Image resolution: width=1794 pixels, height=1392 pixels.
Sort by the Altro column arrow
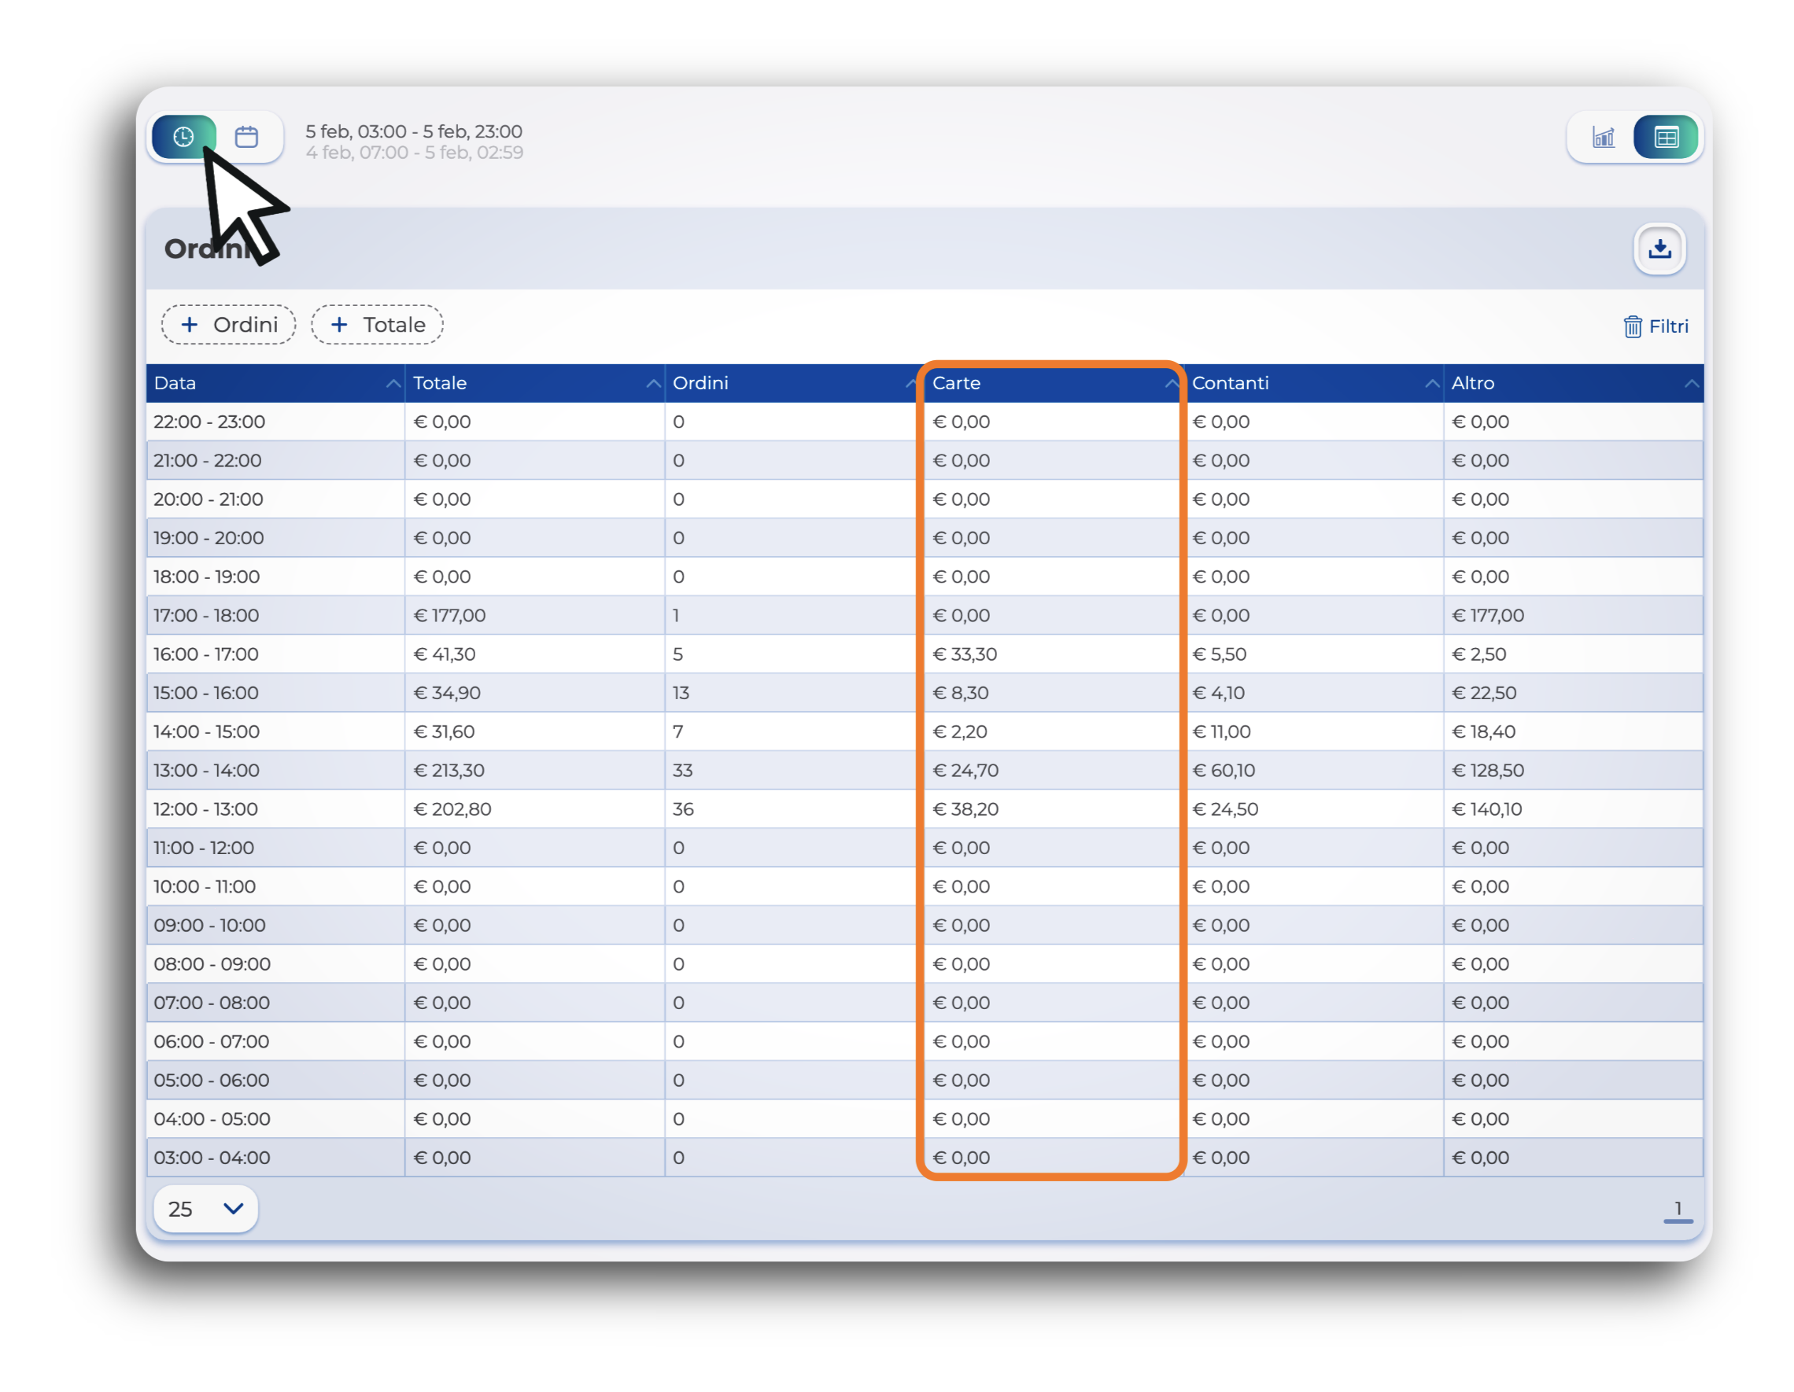[1692, 384]
